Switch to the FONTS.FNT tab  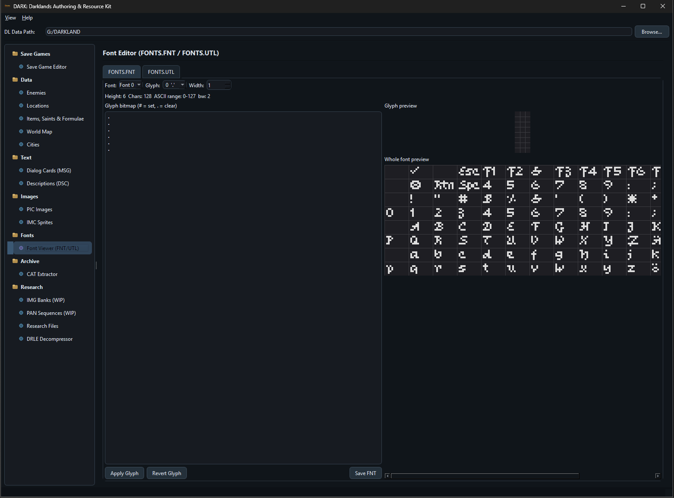click(x=122, y=72)
